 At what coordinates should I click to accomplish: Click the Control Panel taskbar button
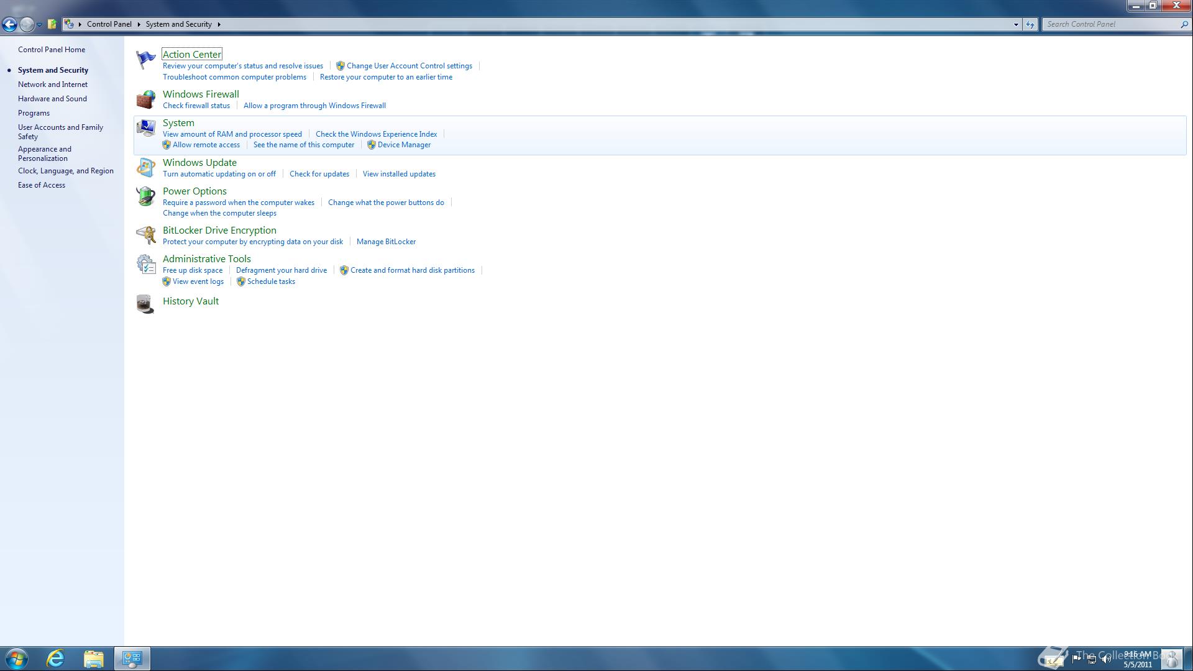tap(132, 659)
